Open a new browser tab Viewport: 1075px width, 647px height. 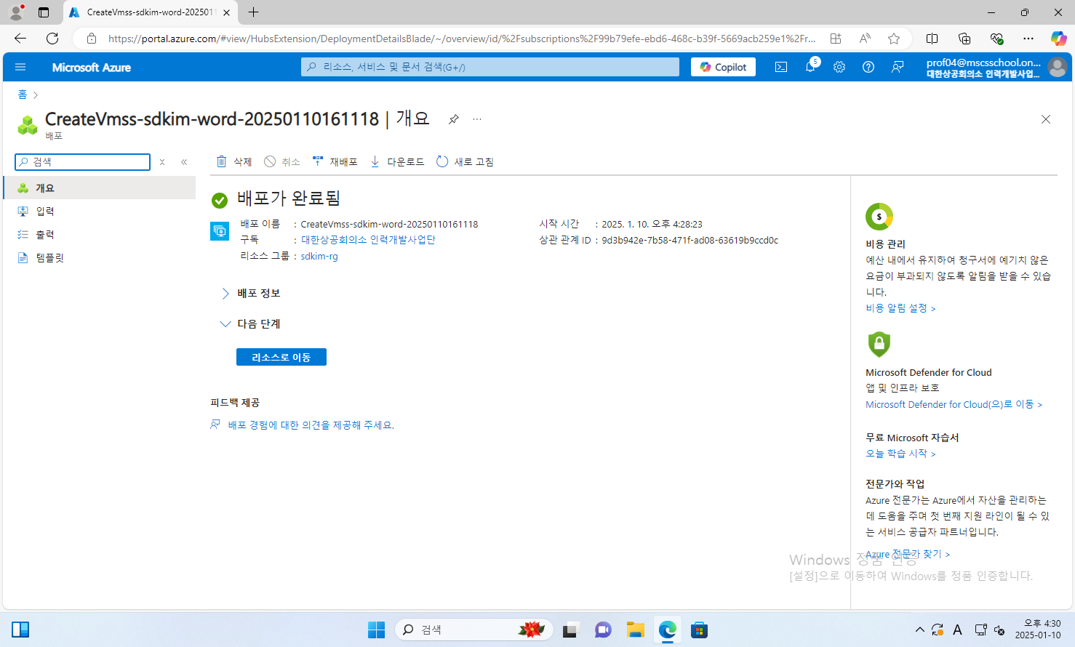click(253, 12)
